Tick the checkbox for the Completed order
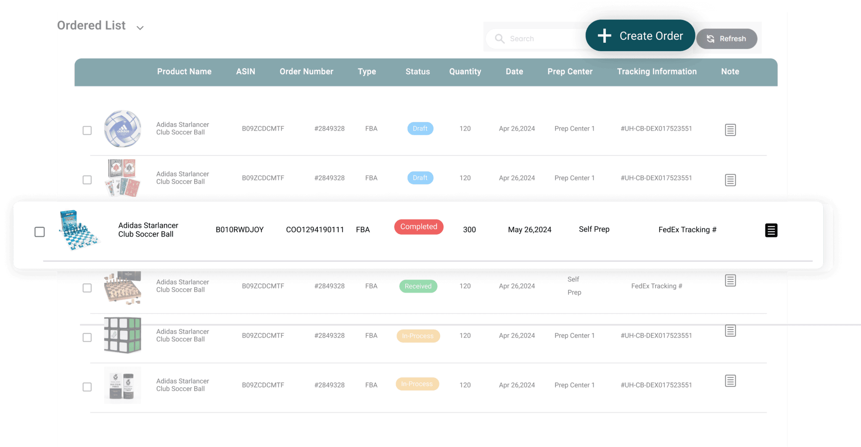861x447 pixels. [x=40, y=232]
